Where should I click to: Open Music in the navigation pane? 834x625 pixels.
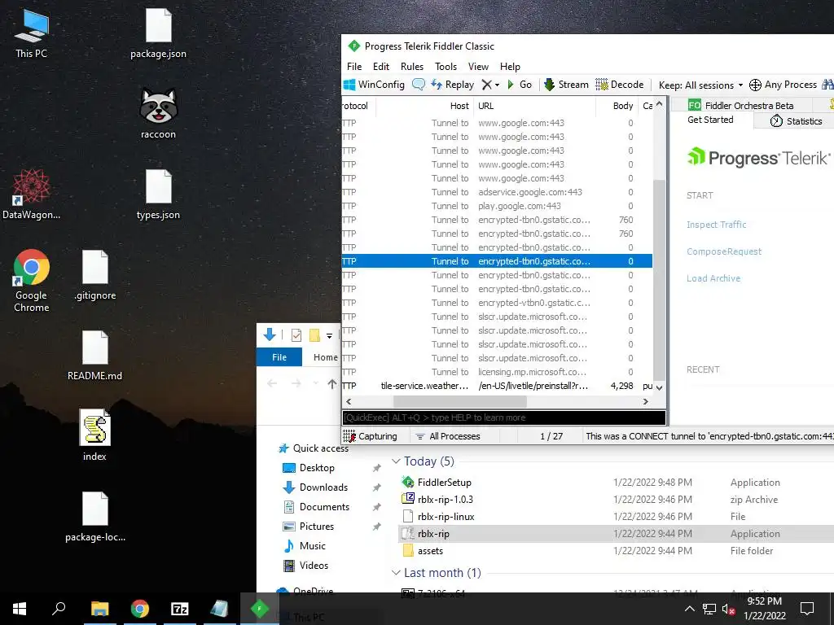[x=305, y=546]
